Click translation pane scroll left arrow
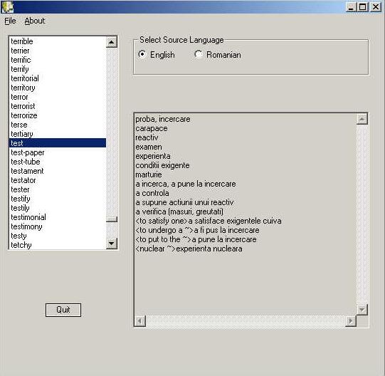 click(x=140, y=321)
